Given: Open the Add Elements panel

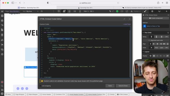Looking at the screenshot, I should pos(2,16).
